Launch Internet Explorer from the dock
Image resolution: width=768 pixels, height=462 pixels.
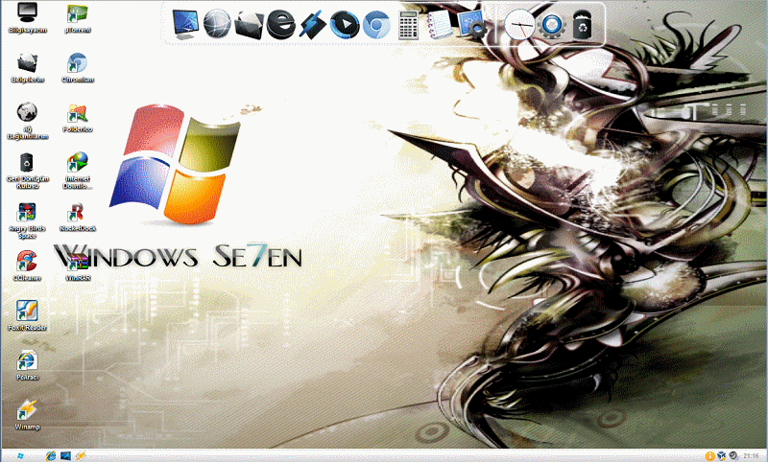[x=281, y=23]
